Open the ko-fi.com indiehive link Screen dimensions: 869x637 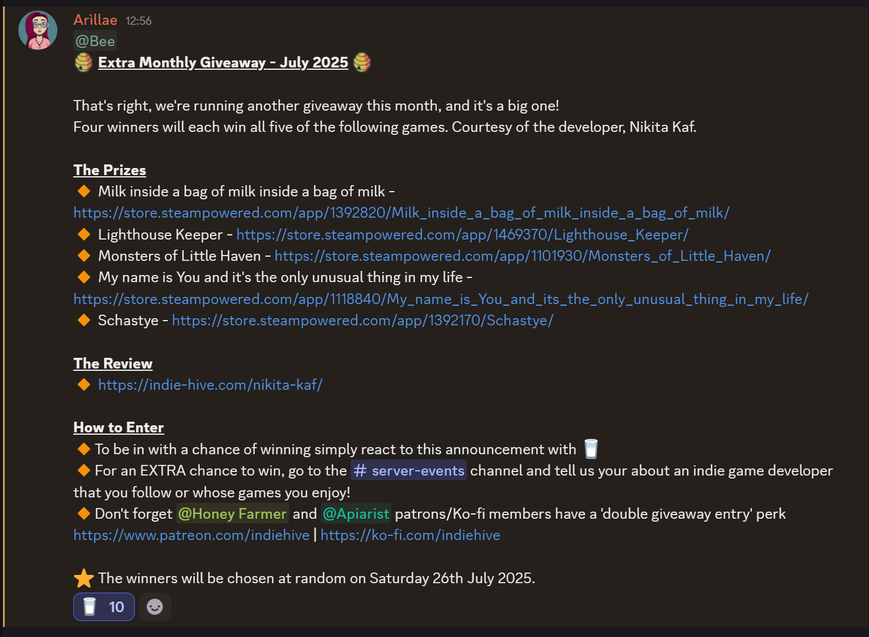click(x=410, y=535)
